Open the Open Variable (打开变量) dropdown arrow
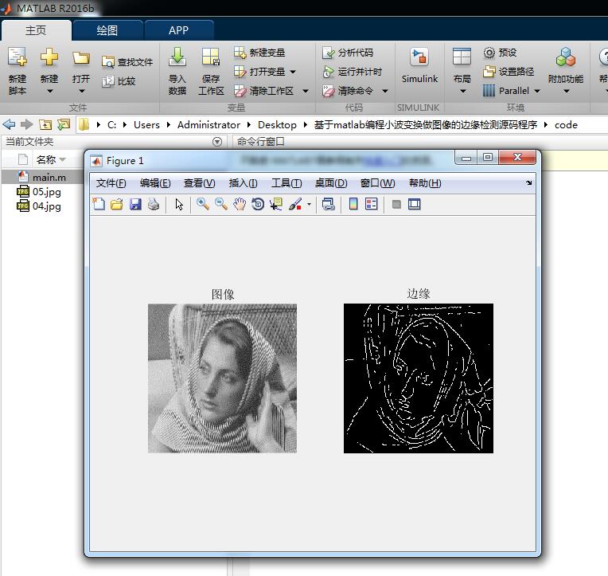This screenshot has width=608, height=576. click(293, 72)
